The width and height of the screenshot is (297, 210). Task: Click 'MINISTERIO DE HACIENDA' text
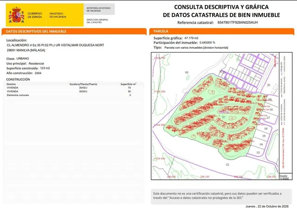pyautogui.click(x=58, y=15)
